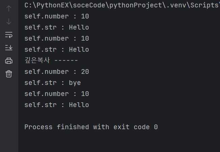
Task: Click the Korean text 깊은복사 in output
Action: tap(37, 60)
